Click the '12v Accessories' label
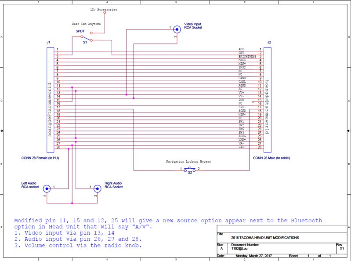 point(103,9)
